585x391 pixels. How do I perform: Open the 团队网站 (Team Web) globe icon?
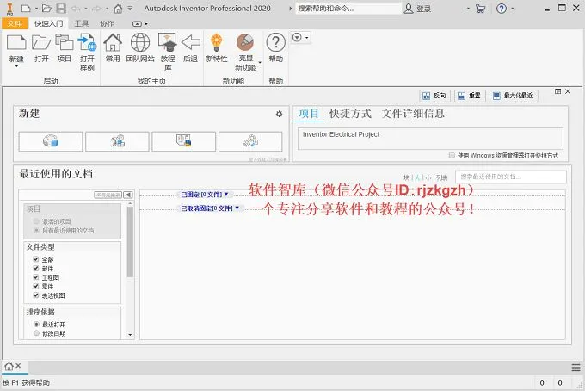tap(140, 42)
